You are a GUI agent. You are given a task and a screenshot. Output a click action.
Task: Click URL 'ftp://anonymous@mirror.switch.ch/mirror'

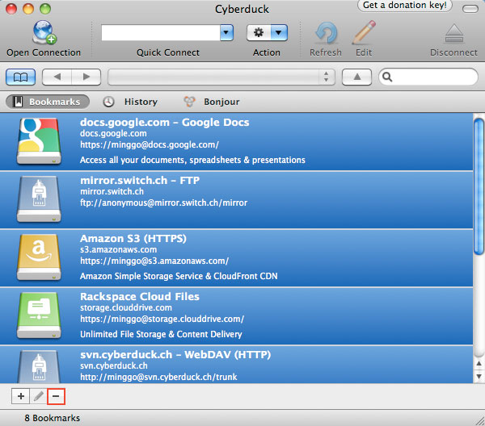tap(163, 203)
